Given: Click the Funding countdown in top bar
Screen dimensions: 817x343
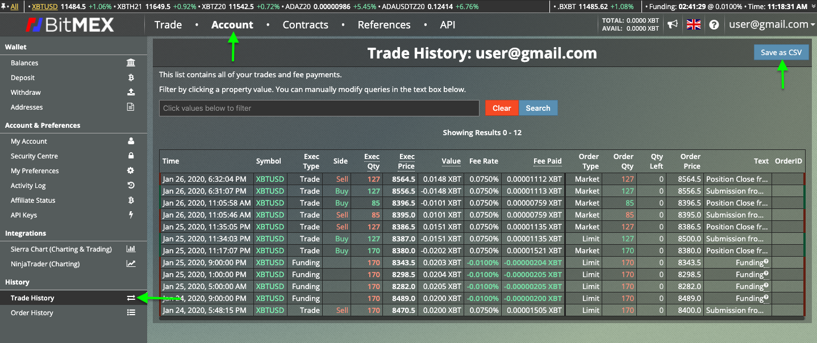Looking at the screenshot, I should pos(694,7).
